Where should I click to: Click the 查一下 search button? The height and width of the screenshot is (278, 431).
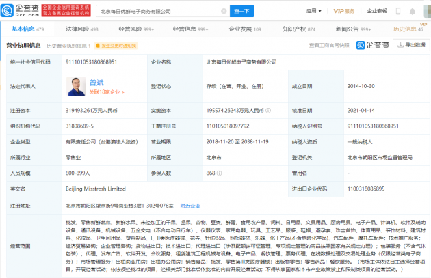click(x=241, y=11)
